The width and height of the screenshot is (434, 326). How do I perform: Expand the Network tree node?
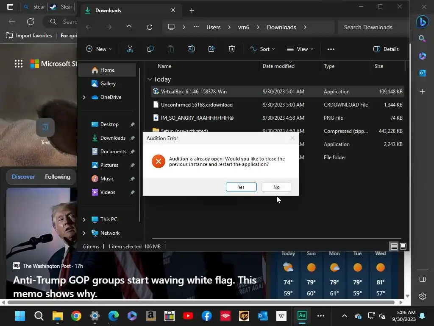(x=84, y=233)
